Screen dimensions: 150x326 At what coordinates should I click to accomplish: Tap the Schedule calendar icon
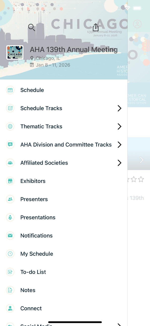tap(10, 90)
